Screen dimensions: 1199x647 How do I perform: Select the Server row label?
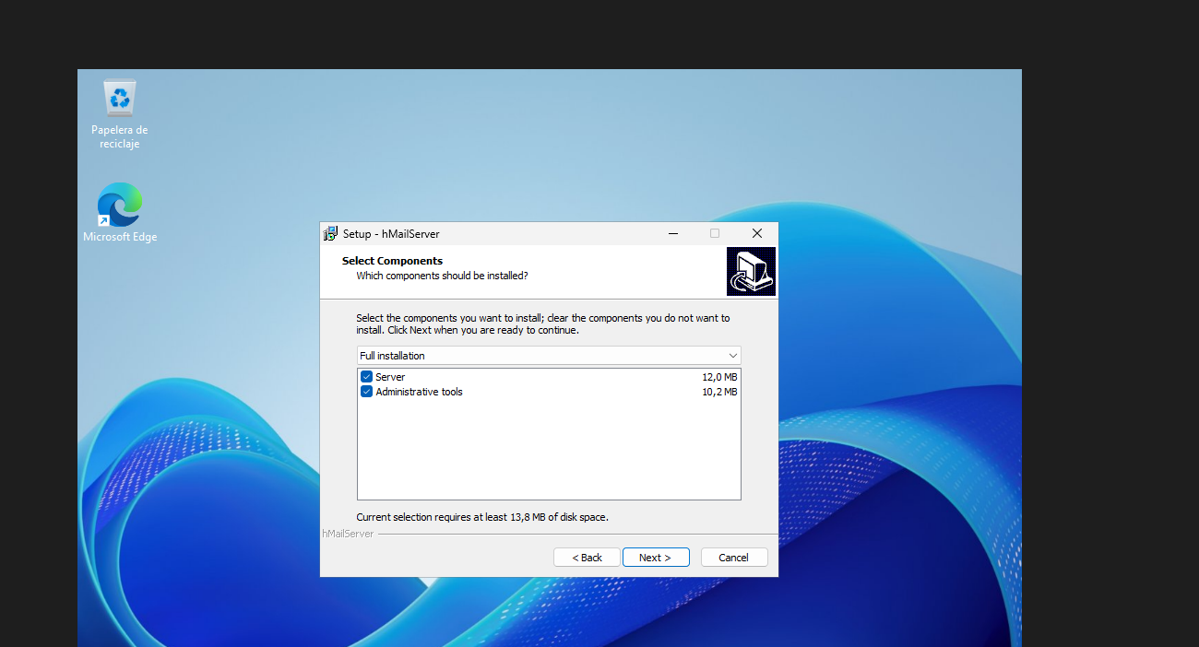coord(390,377)
